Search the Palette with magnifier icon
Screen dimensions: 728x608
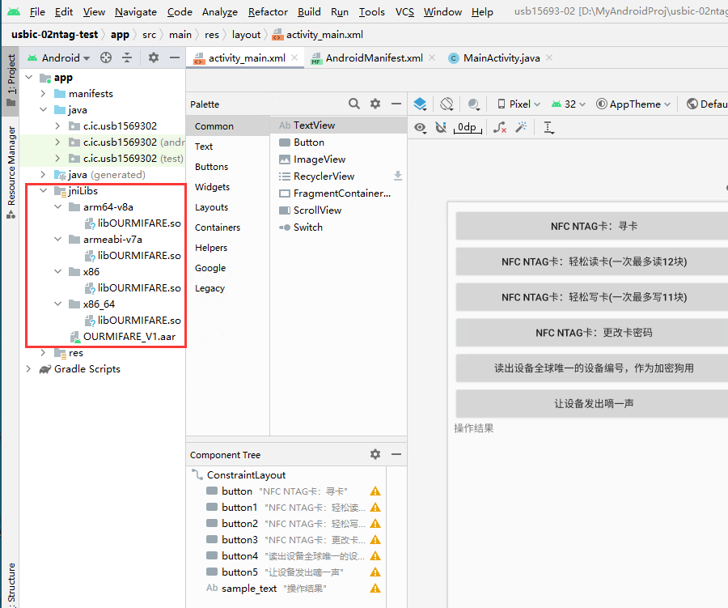coord(354,104)
